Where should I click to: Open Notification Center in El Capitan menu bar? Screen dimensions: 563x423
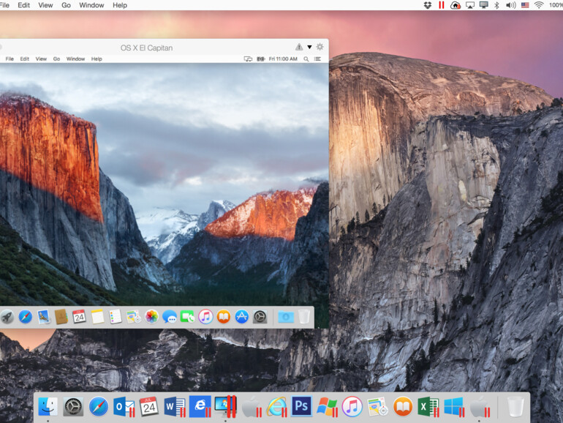tap(317, 59)
